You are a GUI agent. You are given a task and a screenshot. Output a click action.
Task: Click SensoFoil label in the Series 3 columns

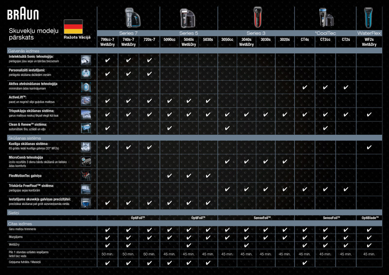tap(262, 218)
